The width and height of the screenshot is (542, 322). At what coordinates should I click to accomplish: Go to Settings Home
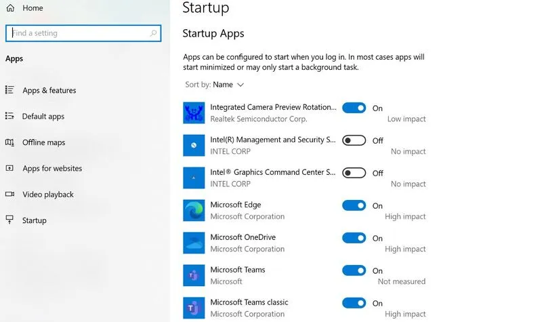point(33,8)
